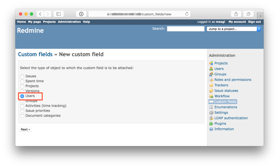
Task: Click the Custom fields breadcrumb link
Action: tap(35, 54)
